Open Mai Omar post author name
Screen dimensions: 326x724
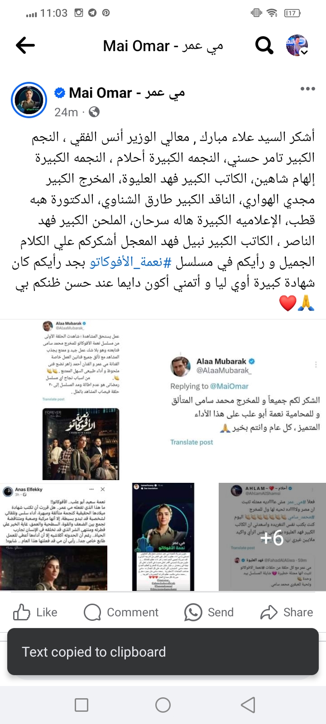pyautogui.click(x=127, y=93)
